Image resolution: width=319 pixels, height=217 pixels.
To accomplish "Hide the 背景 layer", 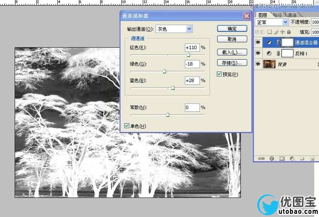I will [x=258, y=64].
